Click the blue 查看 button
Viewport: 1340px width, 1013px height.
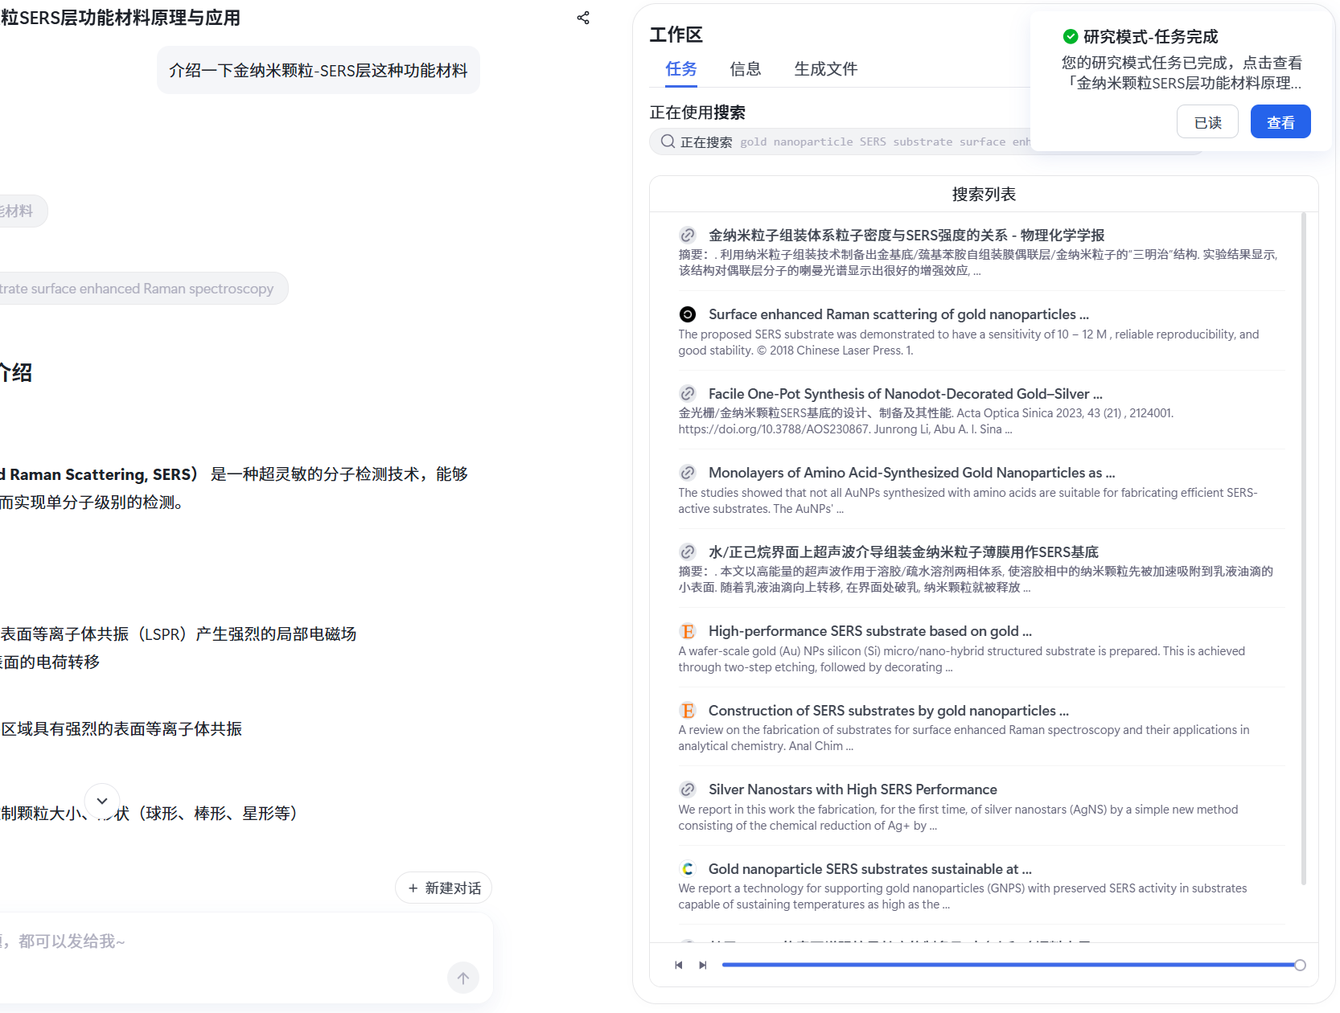coord(1280,122)
